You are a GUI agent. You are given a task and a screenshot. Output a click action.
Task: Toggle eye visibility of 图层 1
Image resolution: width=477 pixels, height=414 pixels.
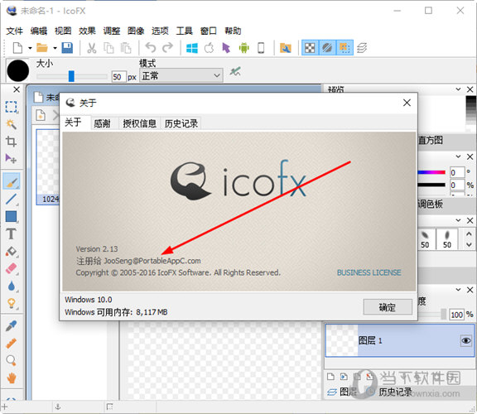[465, 340]
